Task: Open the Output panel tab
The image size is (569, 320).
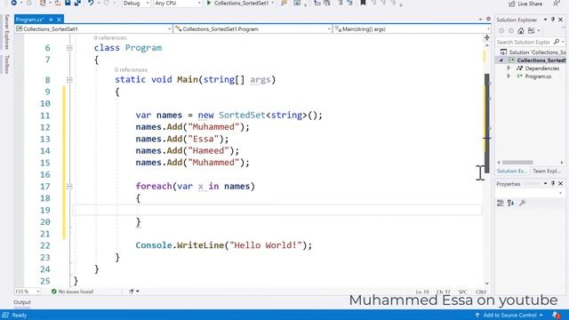Action: (22, 302)
